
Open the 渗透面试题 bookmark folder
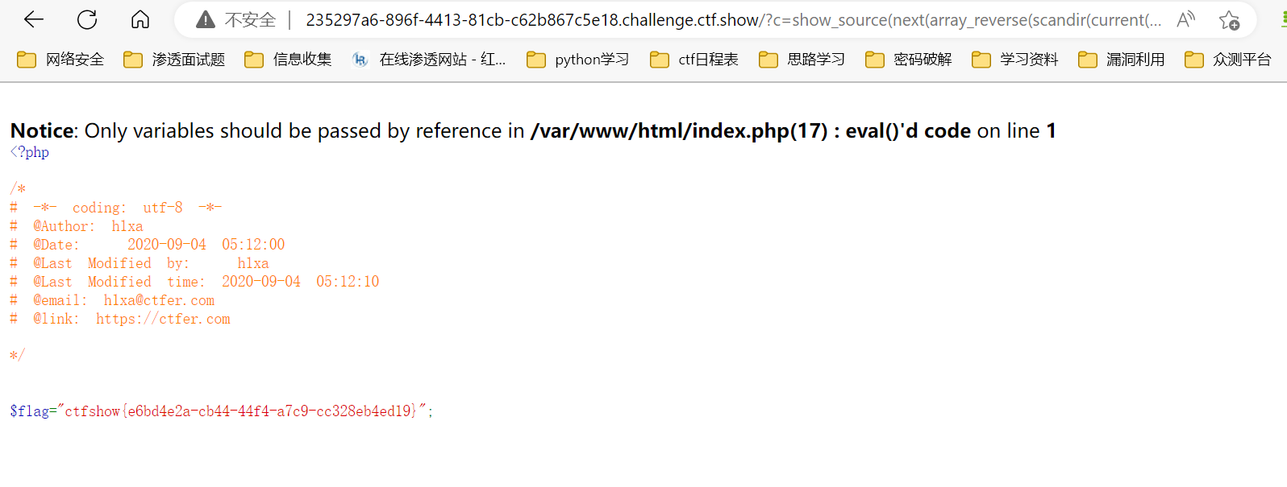tap(174, 60)
